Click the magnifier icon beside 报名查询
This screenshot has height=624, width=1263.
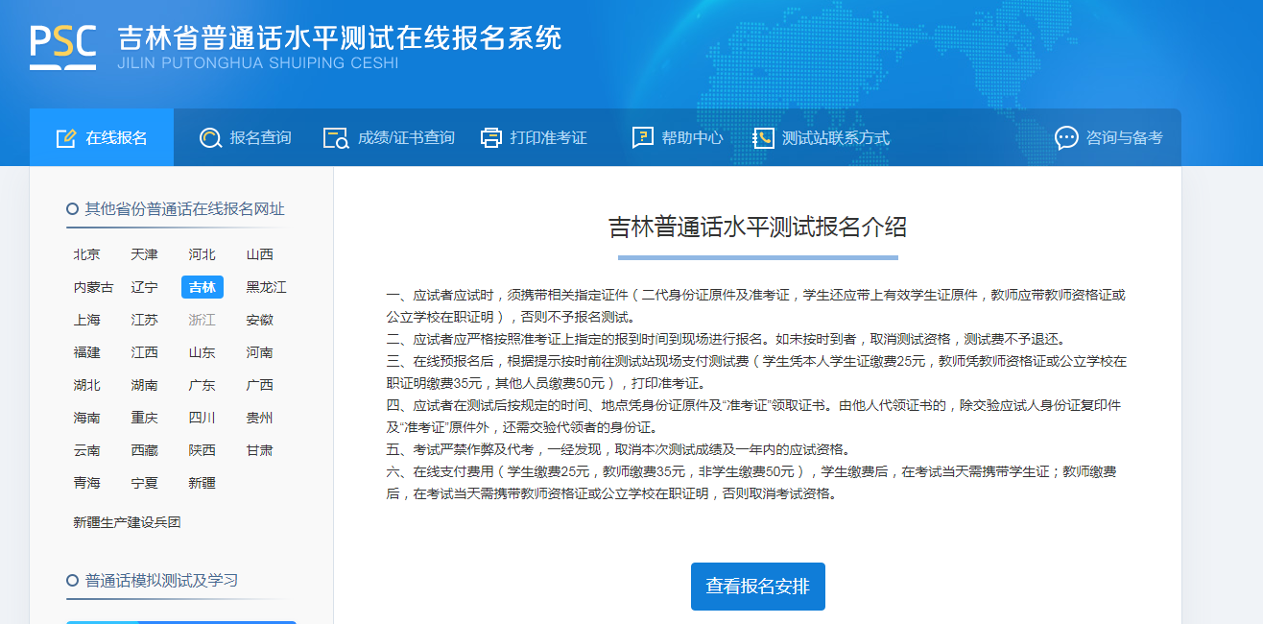point(210,138)
